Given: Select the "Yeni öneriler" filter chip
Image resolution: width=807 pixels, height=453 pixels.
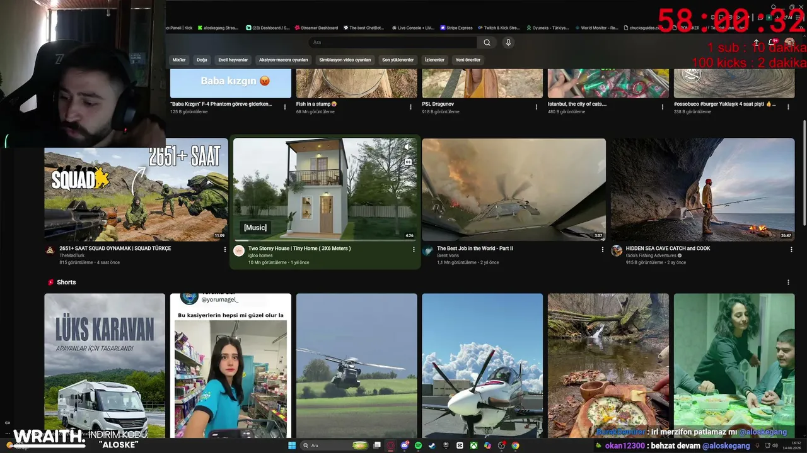Looking at the screenshot, I should [x=468, y=60].
